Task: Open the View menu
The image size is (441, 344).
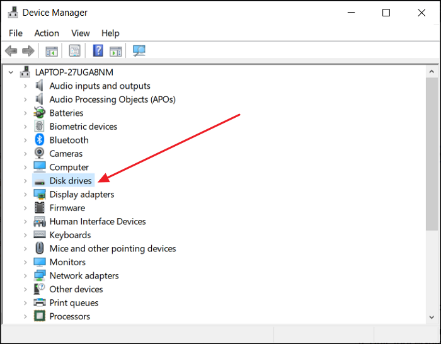Action: [80, 33]
